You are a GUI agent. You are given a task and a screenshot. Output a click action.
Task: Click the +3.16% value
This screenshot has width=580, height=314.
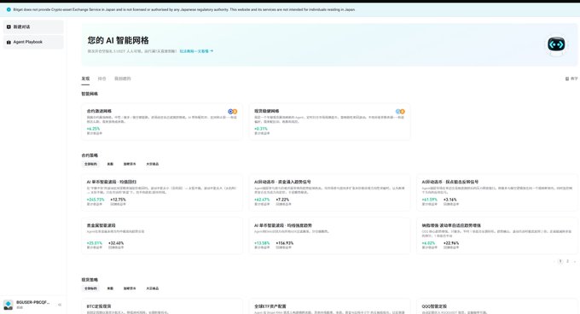[450, 200]
